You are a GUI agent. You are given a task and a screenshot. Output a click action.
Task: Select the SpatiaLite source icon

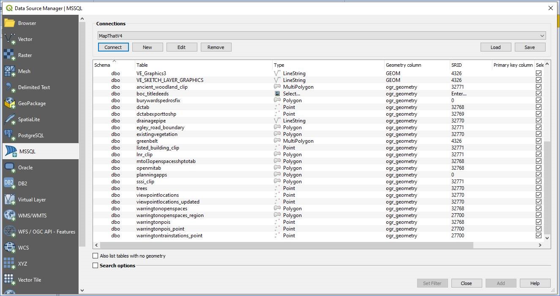[x=10, y=119]
